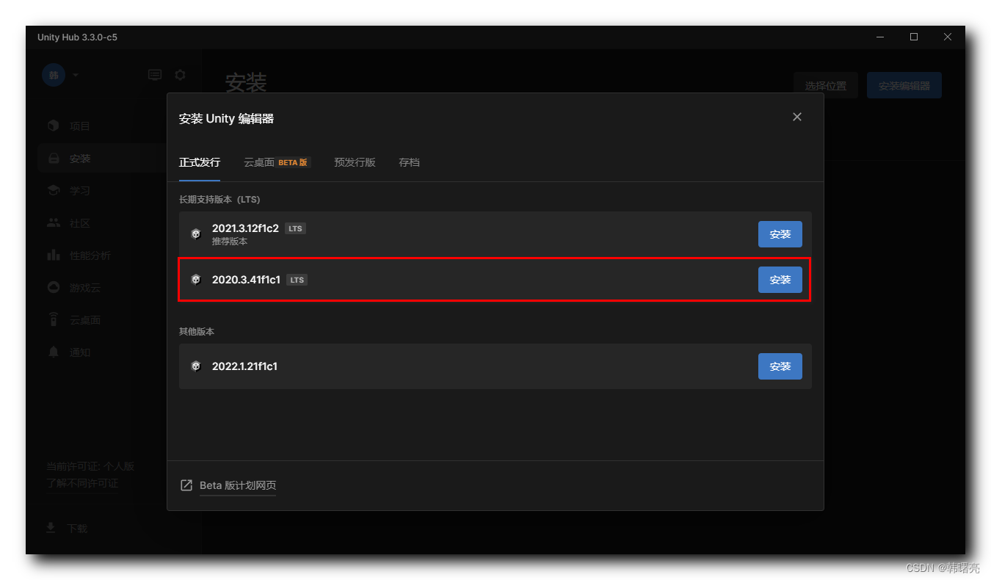
Task: Click the 项目 cube icon
Action: [54, 126]
